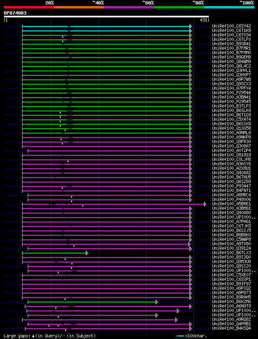Image resolution: width=258 pixels, height=339 pixels.
Task: Click the arrowhead ending the UniRef100_A6N9T8 alignment
Action: coord(191,306)
